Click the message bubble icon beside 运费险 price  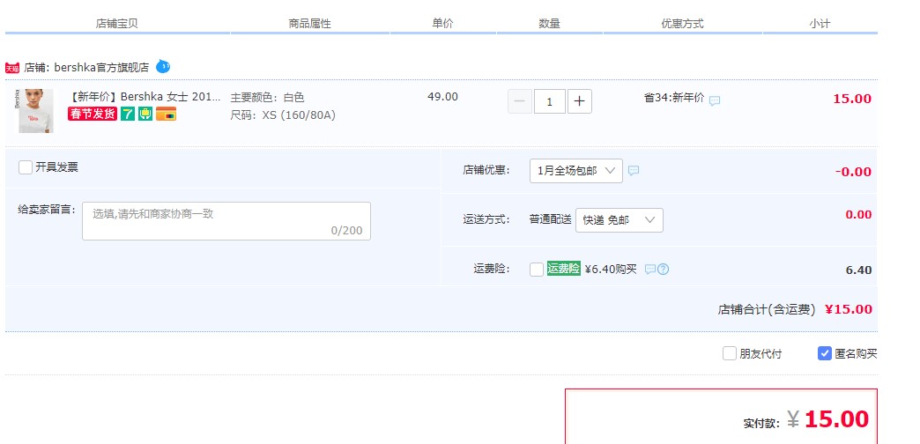coord(649,270)
